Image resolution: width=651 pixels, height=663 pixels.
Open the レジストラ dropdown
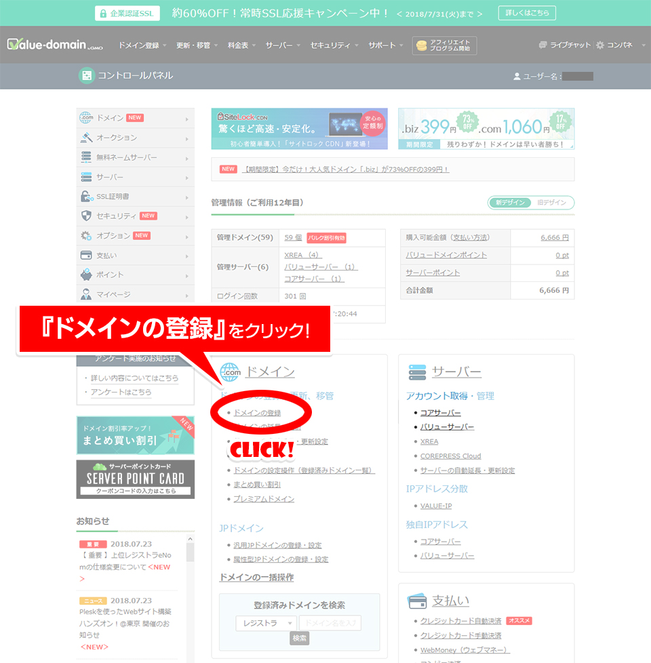pyautogui.click(x=267, y=623)
